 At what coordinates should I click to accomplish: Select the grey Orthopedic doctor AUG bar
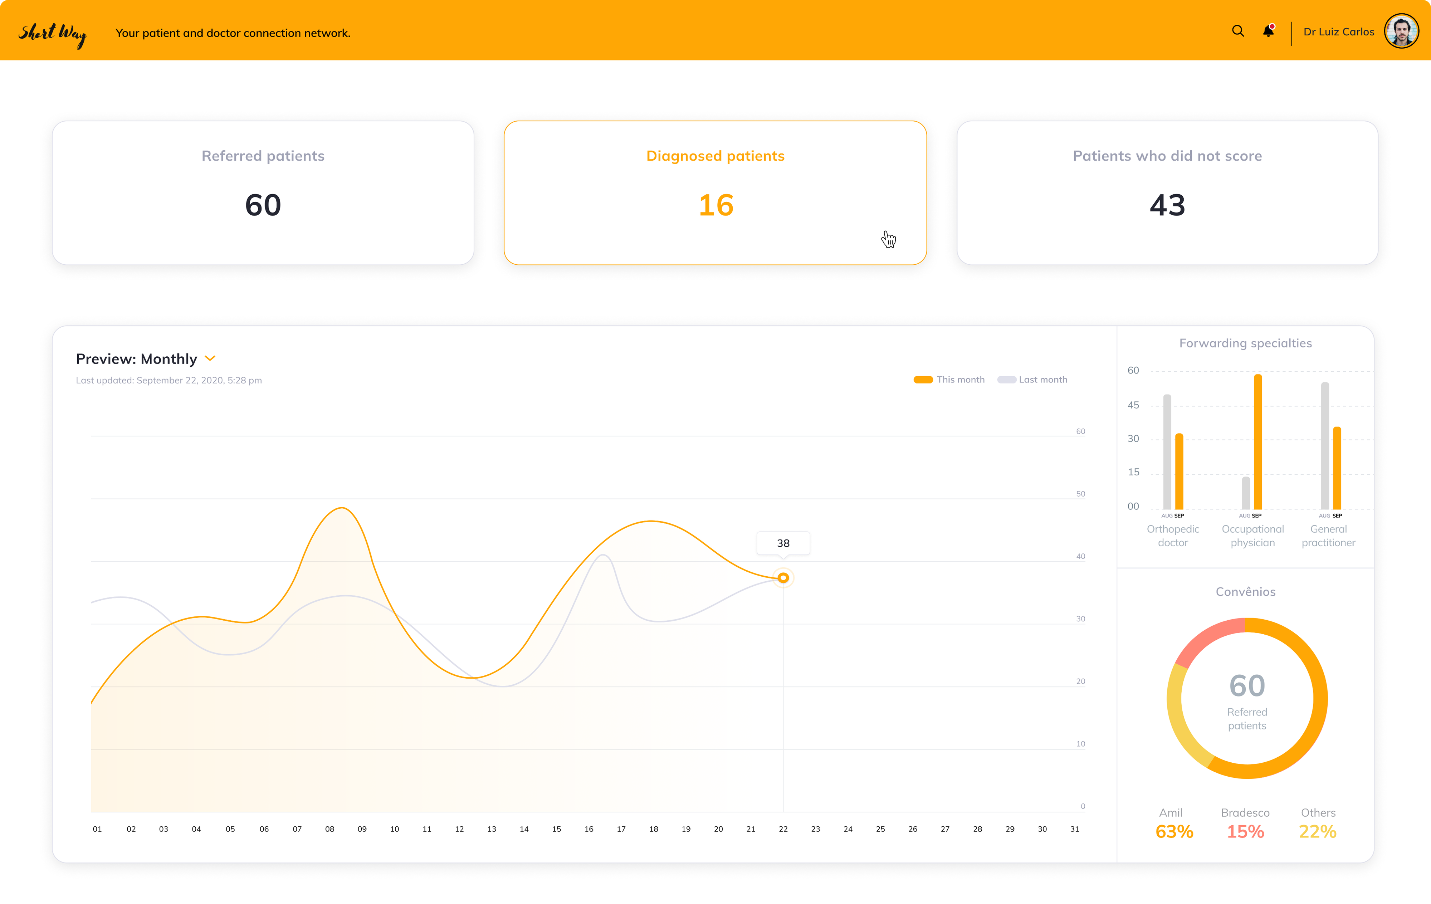click(1167, 452)
